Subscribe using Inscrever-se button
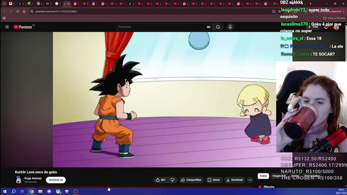Viewport: 347px width, 195px height. pos(56,180)
